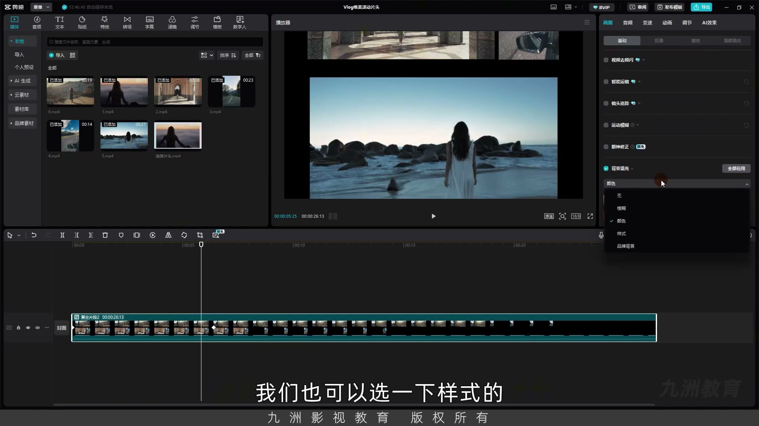759x426 pixels.
Task: Hide the track with eye icon
Action: click(x=28, y=328)
